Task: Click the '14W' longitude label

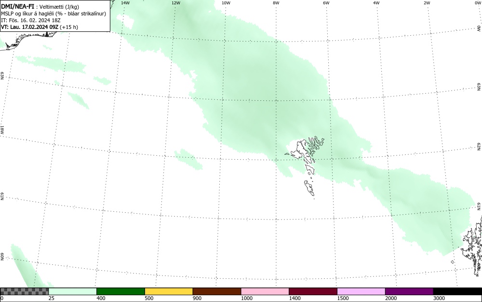Action: pyautogui.click(x=125, y=3)
